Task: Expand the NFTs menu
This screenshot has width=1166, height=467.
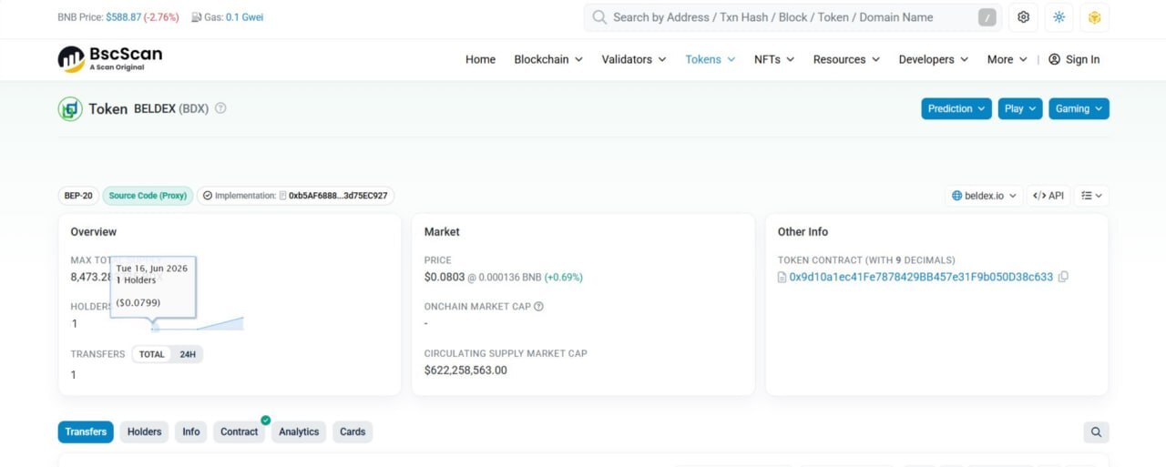Action: (774, 59)
